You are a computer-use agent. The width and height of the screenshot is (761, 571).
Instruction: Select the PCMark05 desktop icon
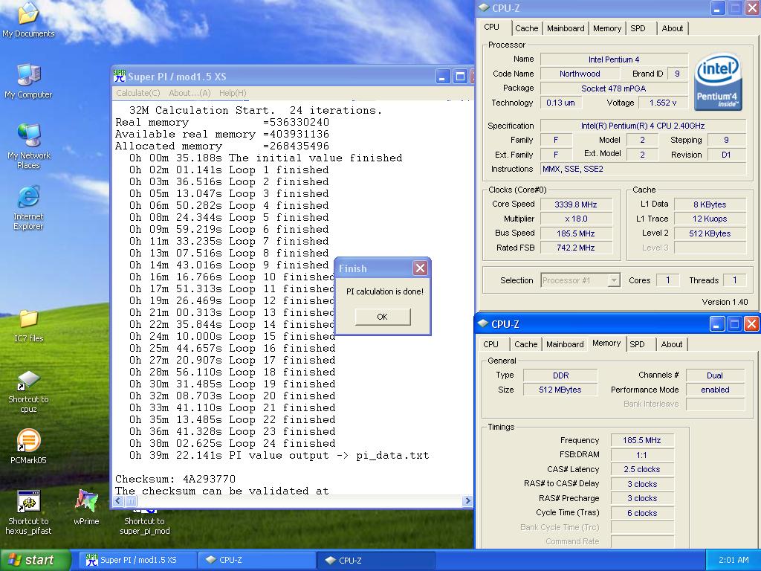coord(28,446)
